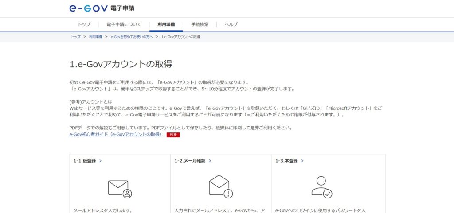Click the arrow beside 1-2.メール確認
The image size is (454, 213).
point(210,161)
